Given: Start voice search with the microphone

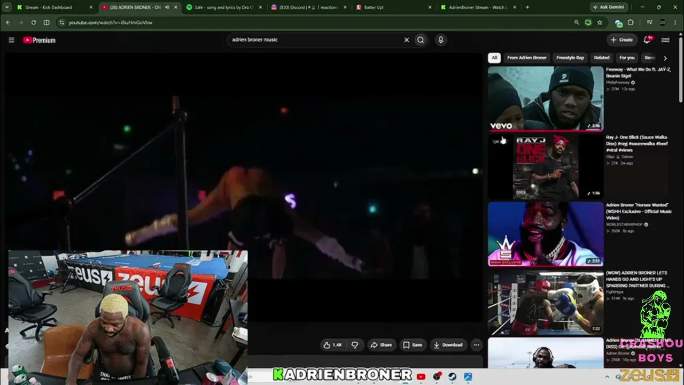Looking at the screenshot, I should tap(440, 40).
